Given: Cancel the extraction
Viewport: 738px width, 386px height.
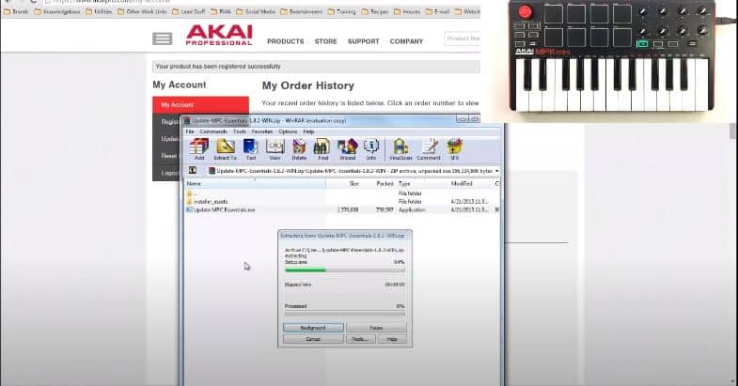Looking at the screenshot, I should pos(313,339).
